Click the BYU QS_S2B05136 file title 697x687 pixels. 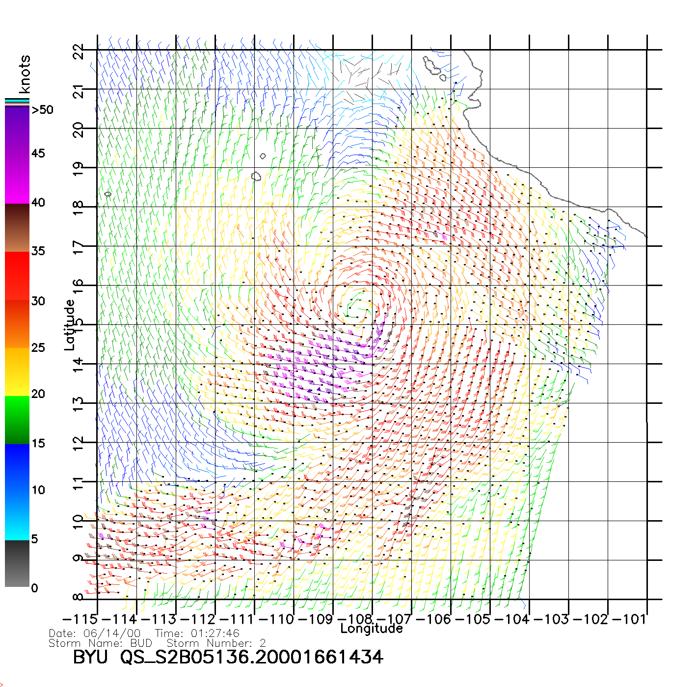point(228,657)
